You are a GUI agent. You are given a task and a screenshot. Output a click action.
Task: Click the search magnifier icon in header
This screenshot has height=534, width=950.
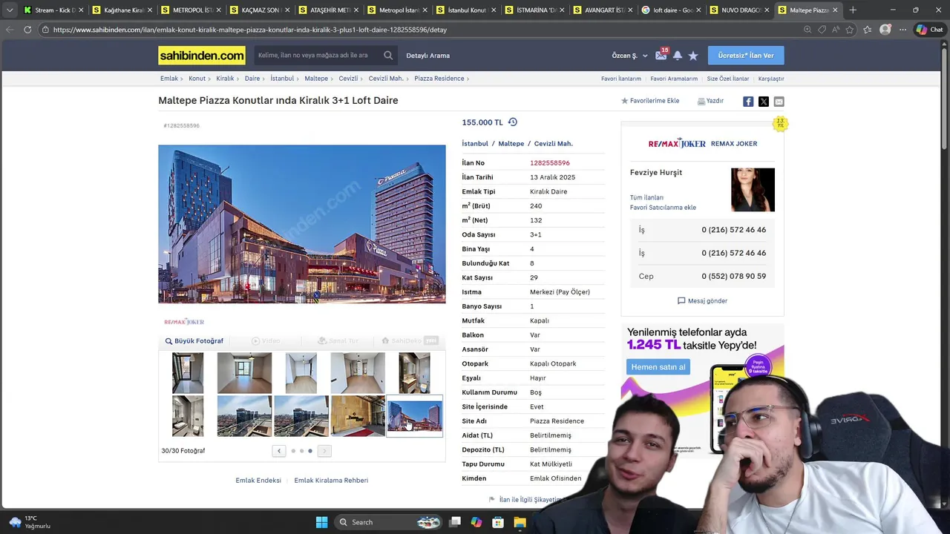[x=388, y=56]
